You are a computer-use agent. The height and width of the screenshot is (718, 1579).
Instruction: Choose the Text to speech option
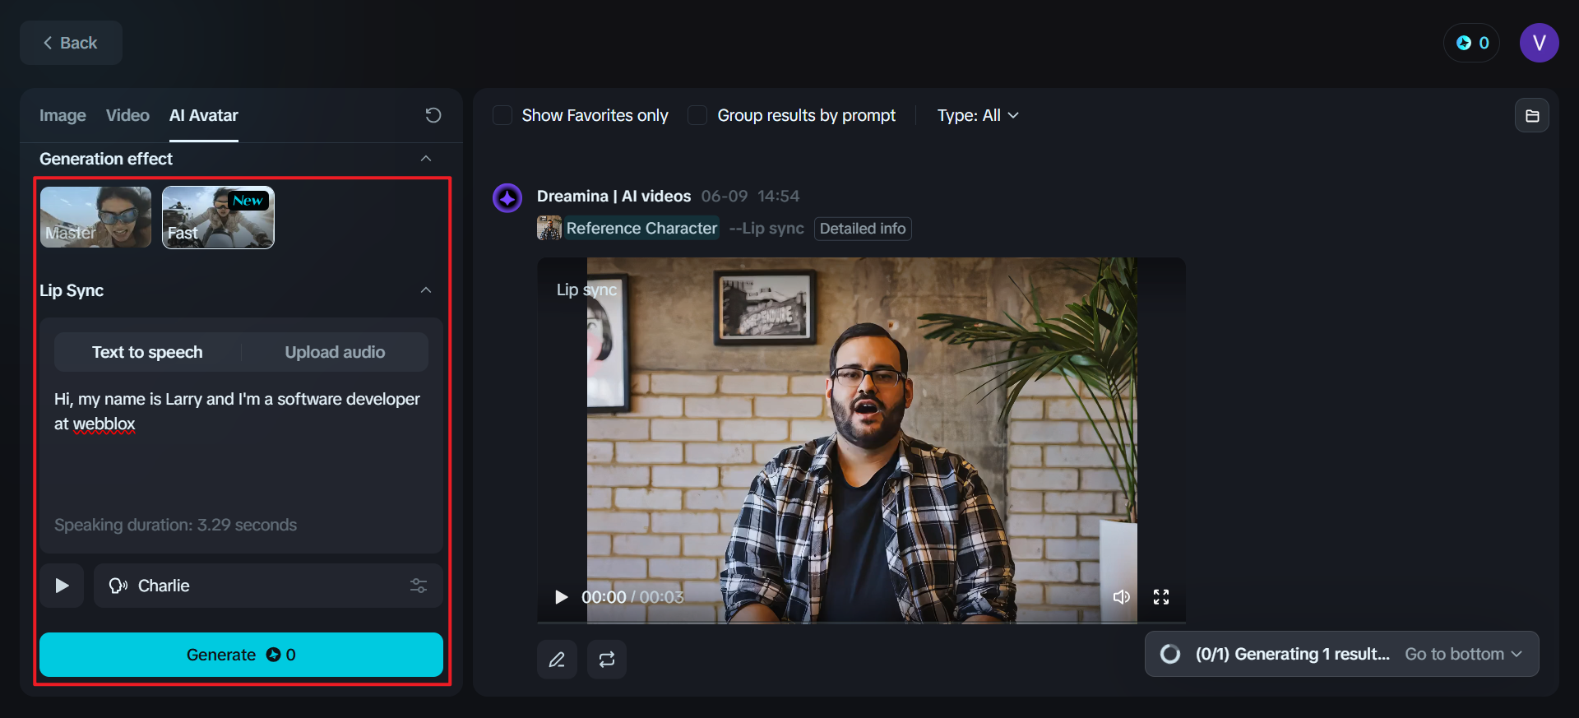147,352
